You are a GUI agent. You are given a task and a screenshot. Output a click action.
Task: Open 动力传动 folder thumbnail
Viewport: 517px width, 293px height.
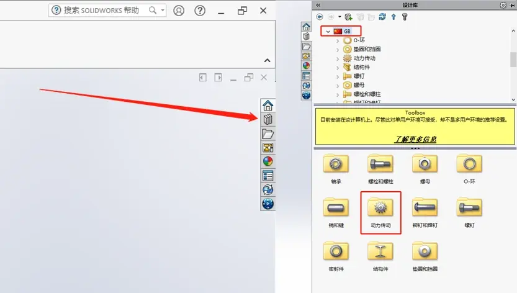click(380, 207)
